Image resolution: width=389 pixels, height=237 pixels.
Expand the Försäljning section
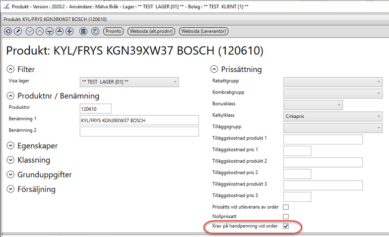pos(11,189)
